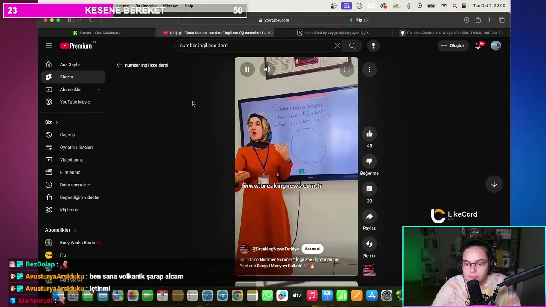The height and width of the screenshot is (307, 546).
Task: Open the sound thumbnail below Remix
Action: coord(369,270)
